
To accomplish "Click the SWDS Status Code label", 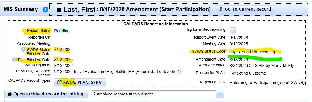I will pos(209,52).
